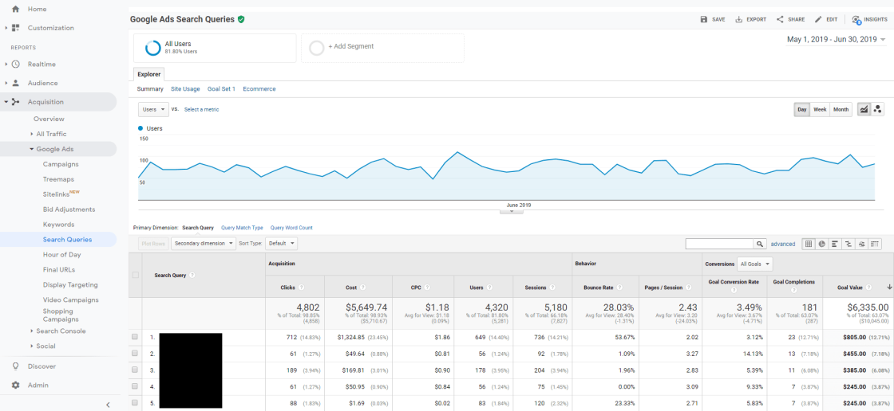This screenshot has height=411, width=894.
Task: Set the chart interval to Week
Action: click(x=820, y=109)
